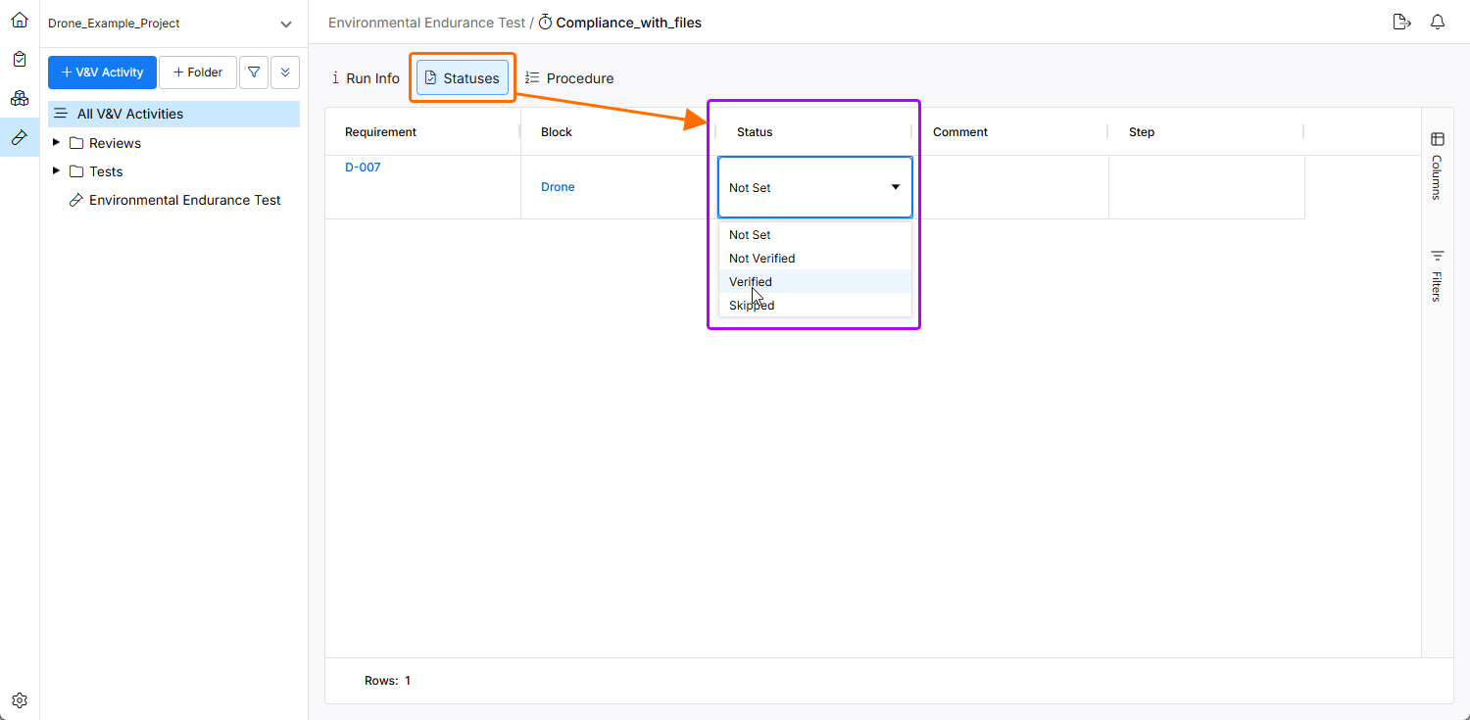The image size is (1470, 720).
Task: Switch to the Run Info tab
Action: [366, 78]
